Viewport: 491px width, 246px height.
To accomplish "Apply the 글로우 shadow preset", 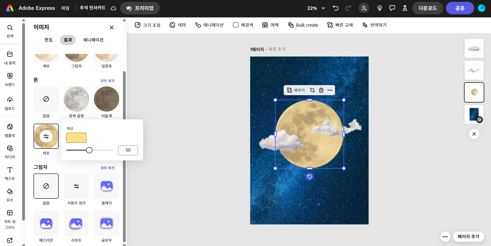I will pos(107,223).
